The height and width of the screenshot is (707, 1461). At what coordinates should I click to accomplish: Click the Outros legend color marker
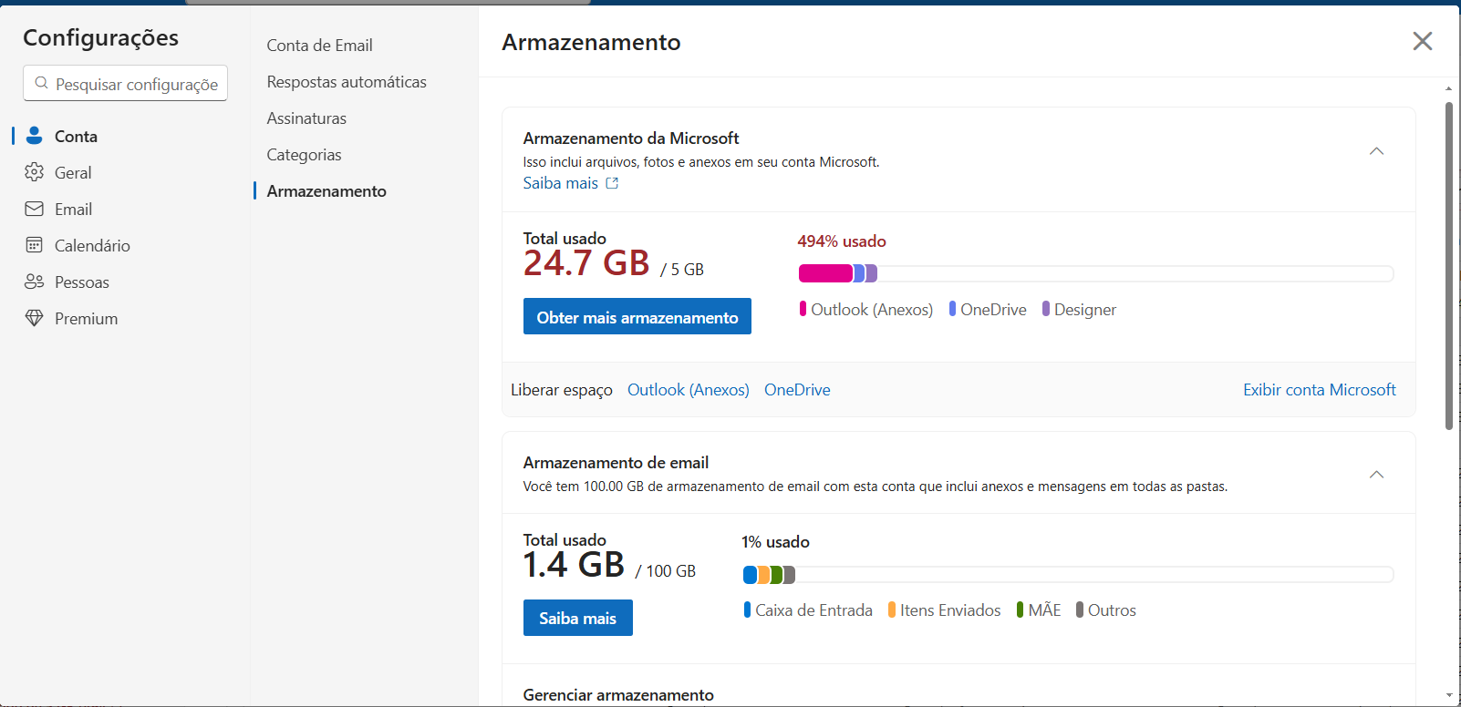pyautogui.click(x=1080, y=610)
